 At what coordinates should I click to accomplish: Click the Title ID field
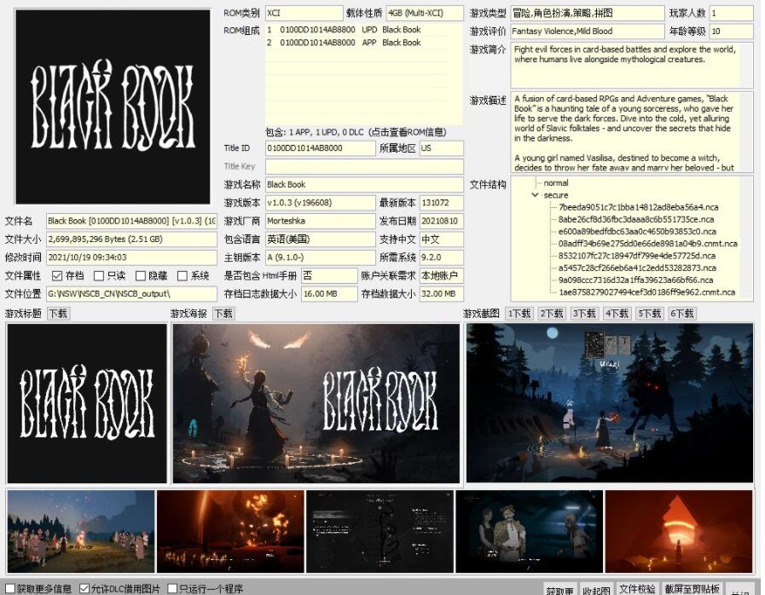(319, 148)
